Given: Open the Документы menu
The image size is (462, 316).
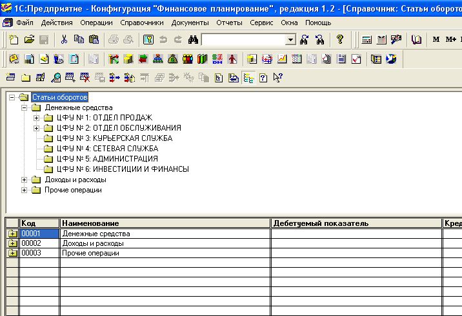Looking at the screenshot, I should click(190, 23).
